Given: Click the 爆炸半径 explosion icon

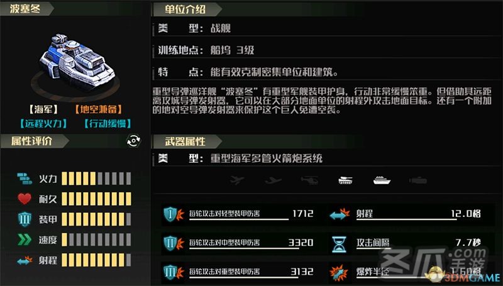Looking at the screenshot, I should [339, 273].
